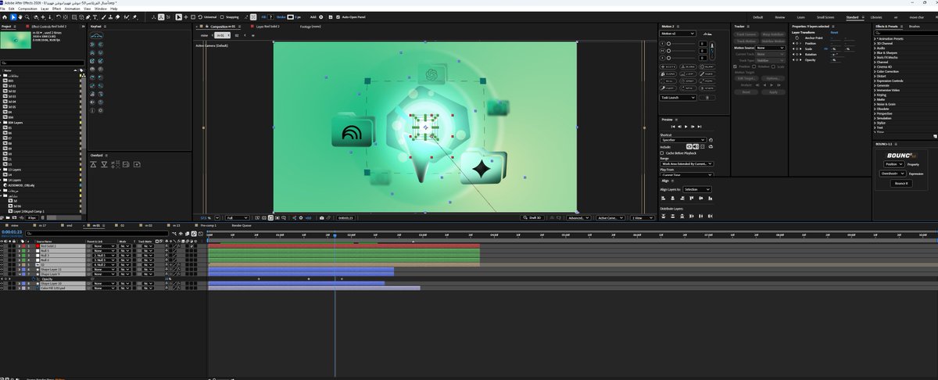This screenshot has width=938, height=380.
Task: Switch to the Libraries workspace
Action: [876, 16]
